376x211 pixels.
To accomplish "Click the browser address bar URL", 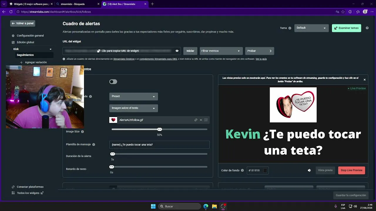I will coord(56,12).
